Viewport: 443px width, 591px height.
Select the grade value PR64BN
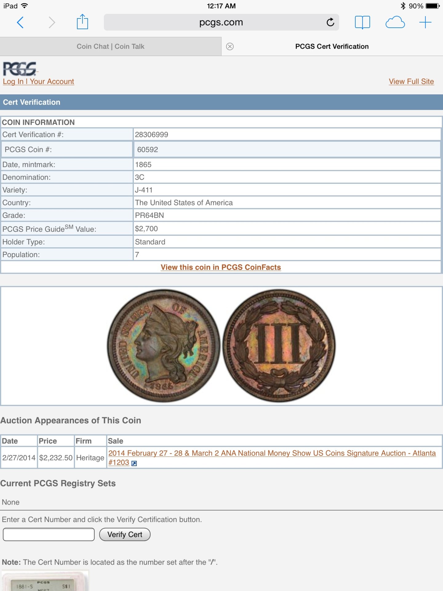click(149, 215)
